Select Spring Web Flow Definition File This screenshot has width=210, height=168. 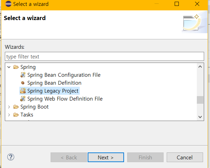[65, 99]
